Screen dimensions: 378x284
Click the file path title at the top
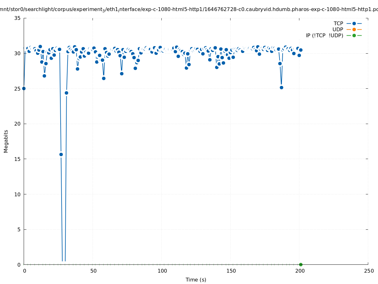[189, 9]
